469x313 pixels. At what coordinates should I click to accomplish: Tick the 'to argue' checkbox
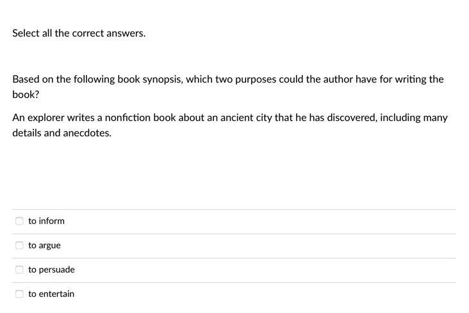tap(19, 245)
